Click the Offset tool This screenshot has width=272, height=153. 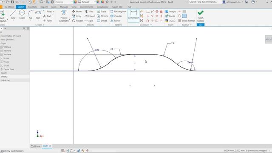pos(102,20)
